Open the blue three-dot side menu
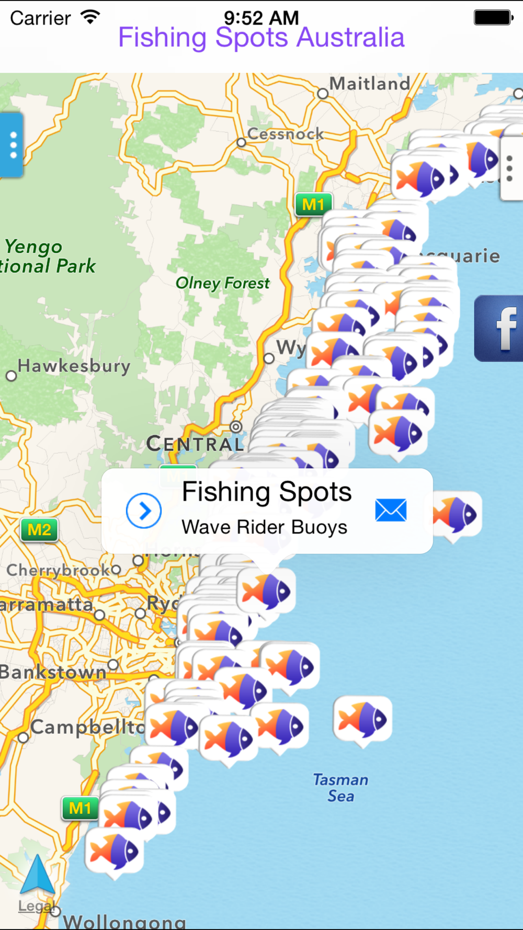The width and height of the screenshot is (523, 930). click(x=12, y=145)
